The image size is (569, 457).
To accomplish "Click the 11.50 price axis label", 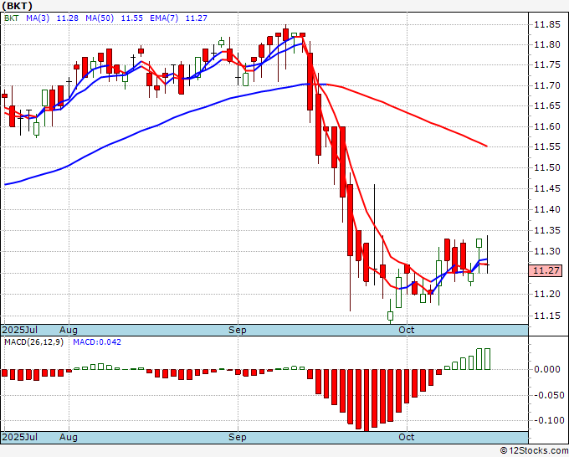I will coord(547,167).
